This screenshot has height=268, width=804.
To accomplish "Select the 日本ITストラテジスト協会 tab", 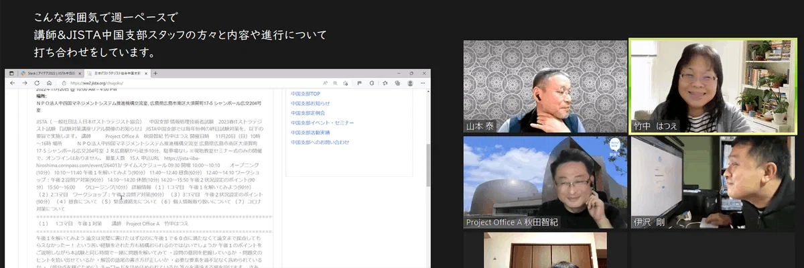I will (x=117, y=74).
